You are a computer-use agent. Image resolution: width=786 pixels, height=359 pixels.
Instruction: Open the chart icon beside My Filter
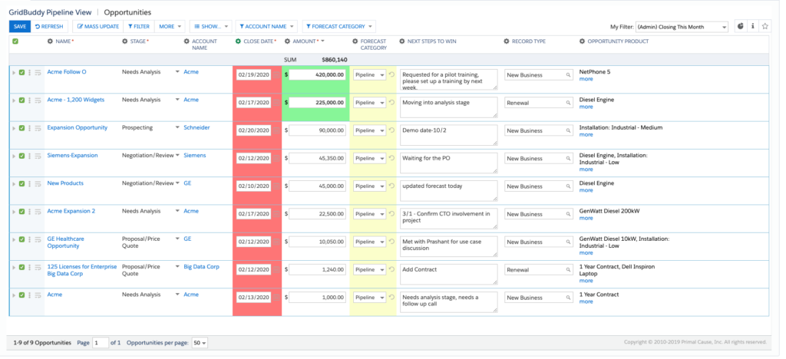[x=741, y=27]
